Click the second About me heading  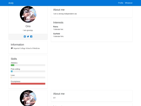59,94
